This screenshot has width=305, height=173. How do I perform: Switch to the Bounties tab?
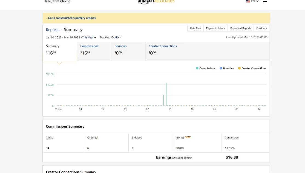click(128, 51)
